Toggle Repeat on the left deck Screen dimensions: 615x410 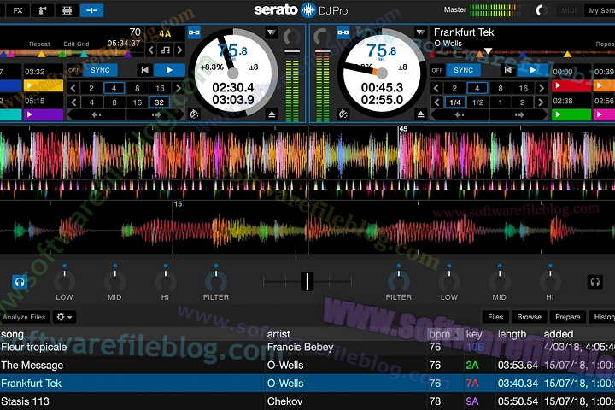click(x=39, y=44)
